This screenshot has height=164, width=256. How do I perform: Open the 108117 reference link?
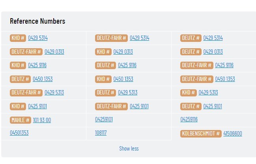click(x=101, y=133)
